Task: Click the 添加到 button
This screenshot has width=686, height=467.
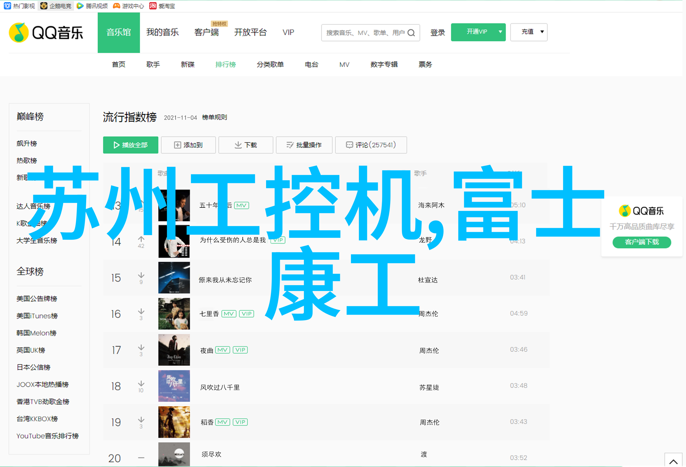Action: 188,145
